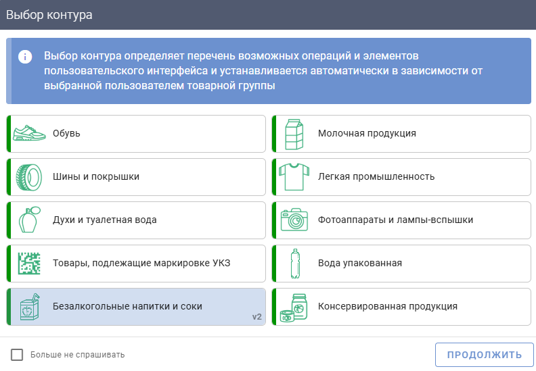Select the Консервированная продукция label
This screenshot has width=536, height=371.
(x=388, y=306)
